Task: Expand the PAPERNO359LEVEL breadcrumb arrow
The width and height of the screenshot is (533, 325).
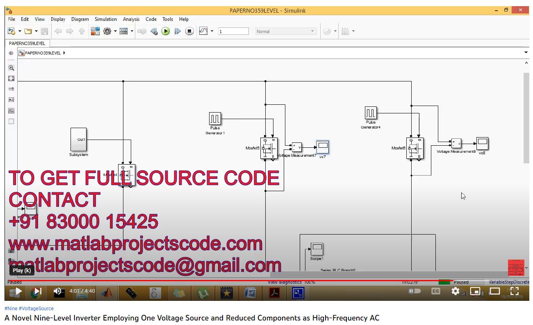Action: (x=64, y=53)
